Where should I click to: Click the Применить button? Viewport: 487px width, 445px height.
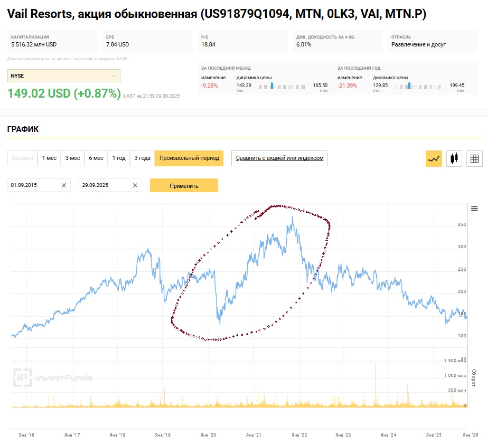click(x=184, y=185)
